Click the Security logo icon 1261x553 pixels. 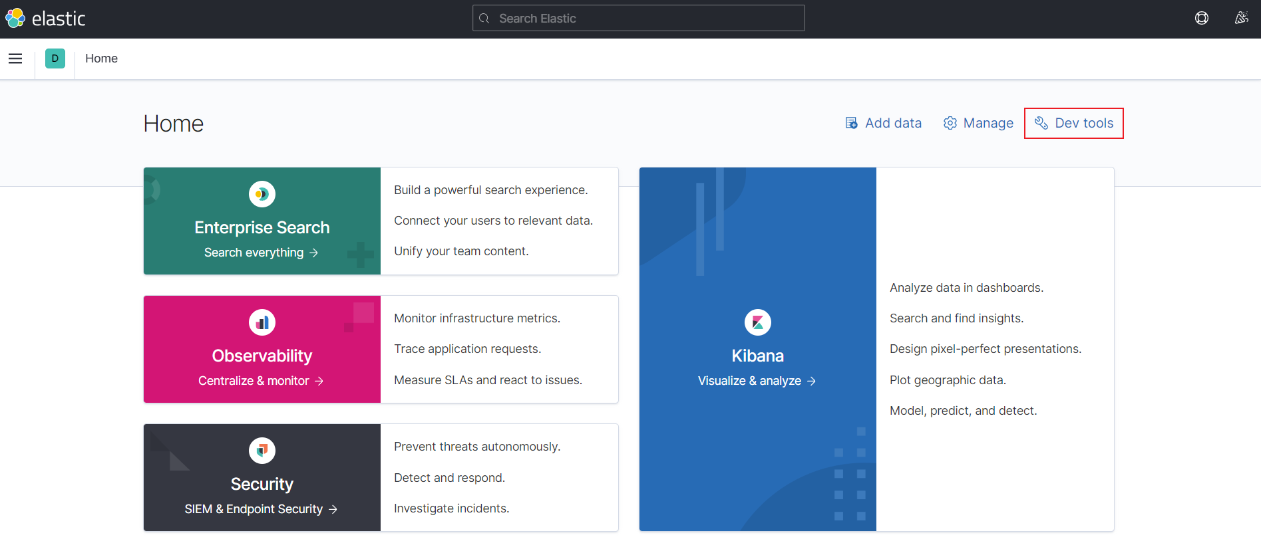[x=262, y=451]
